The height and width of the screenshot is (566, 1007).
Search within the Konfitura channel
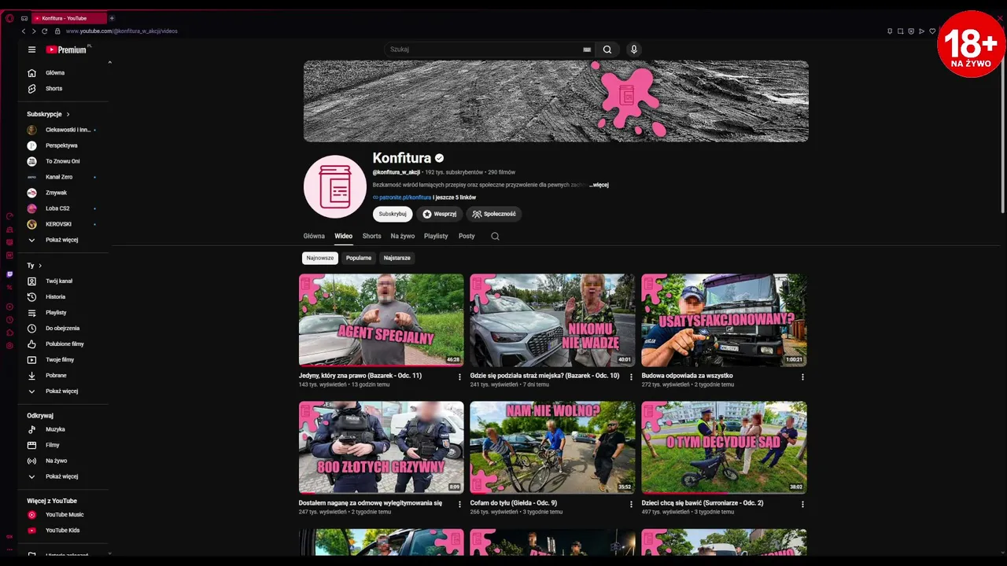(495, 236)
